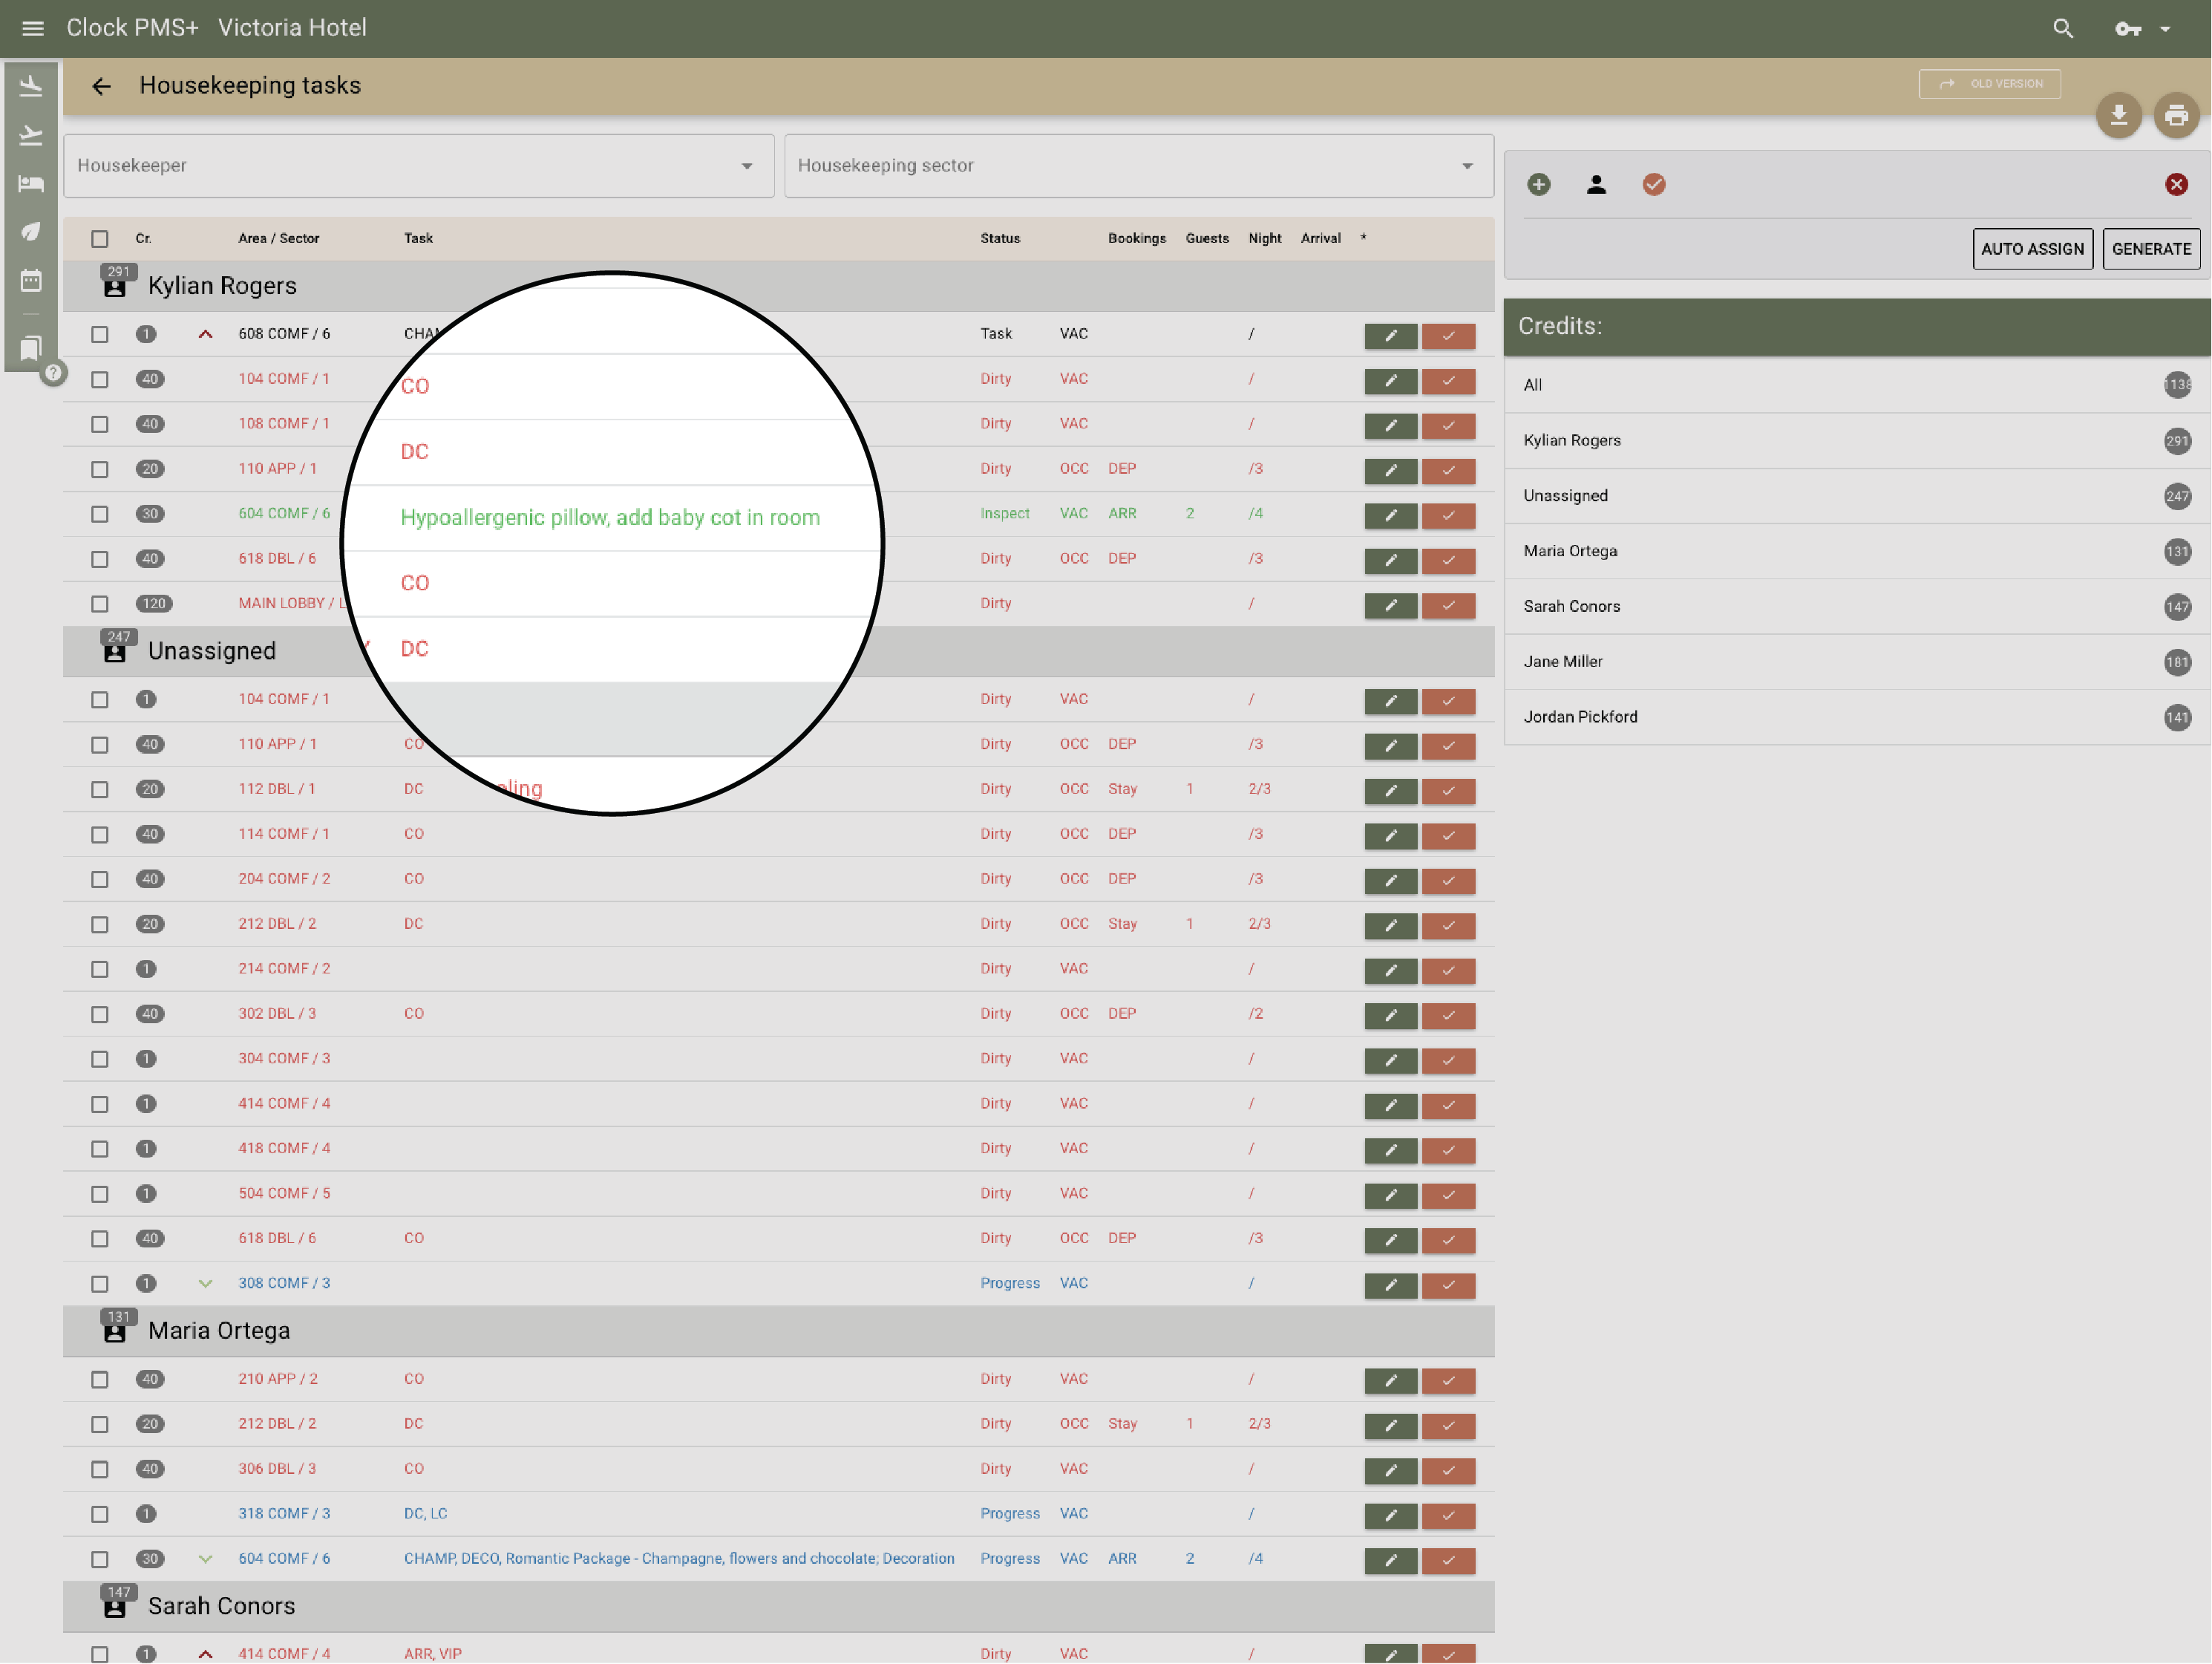The width and height of the screenshot is (2212, 1664).
Task: Click the assign person icon
Action: (x=1596, y=184)
